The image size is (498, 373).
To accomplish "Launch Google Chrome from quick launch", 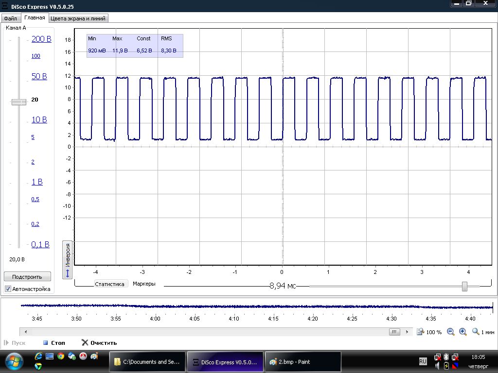I will (61, 356).
